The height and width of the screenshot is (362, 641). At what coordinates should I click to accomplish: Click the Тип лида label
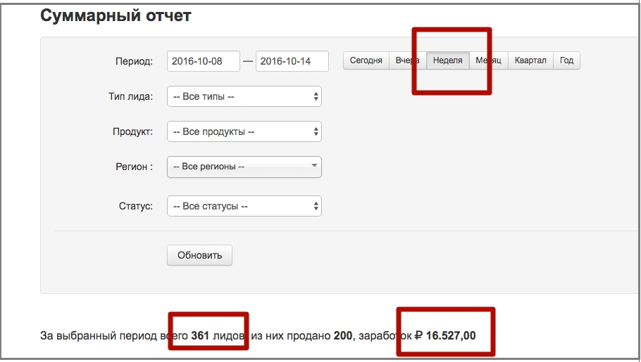pyautogui.click(x=125, y=96)
